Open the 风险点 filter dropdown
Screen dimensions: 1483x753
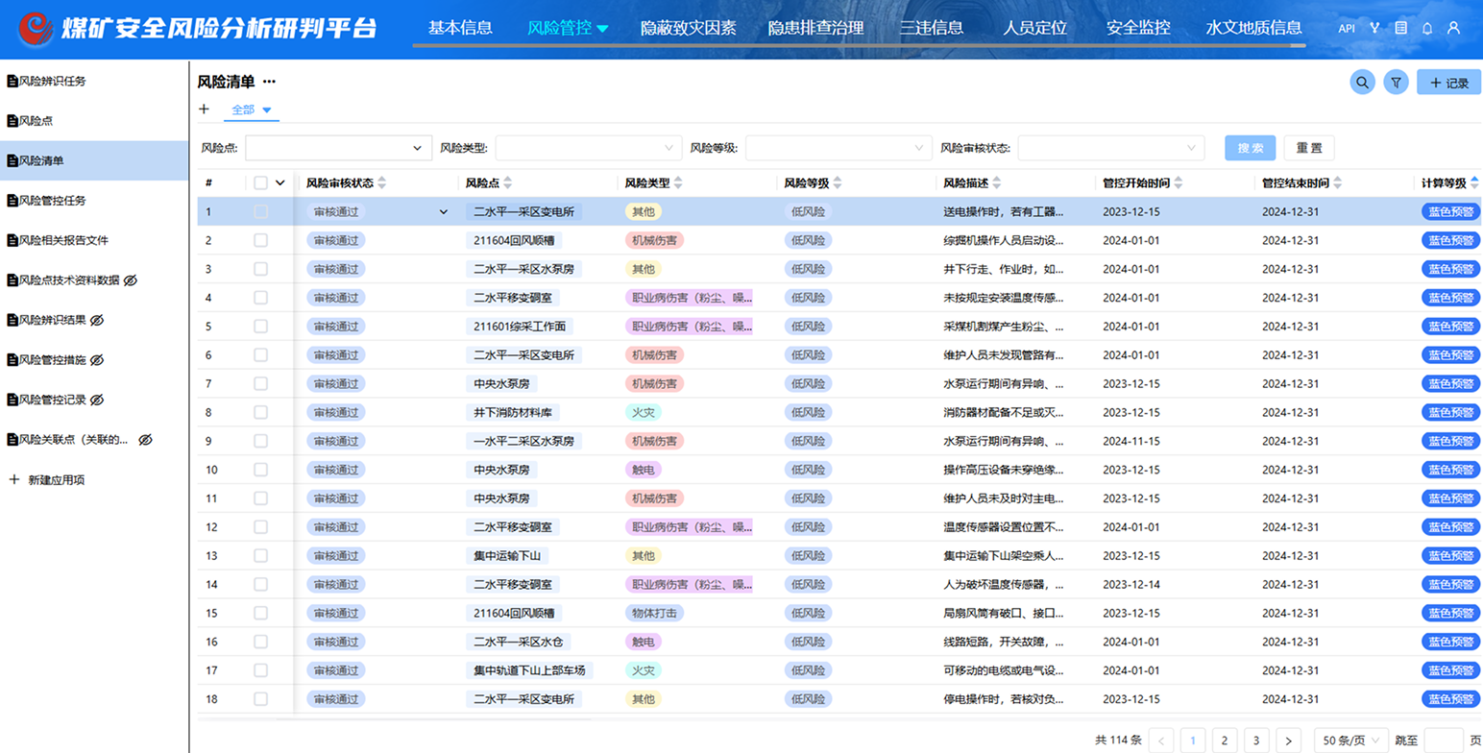click(339, 148)
